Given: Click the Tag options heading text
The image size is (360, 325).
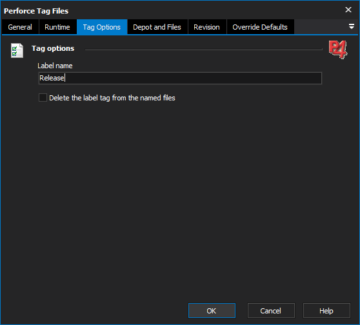Looking at the screenshot, I should coord(53,48).
